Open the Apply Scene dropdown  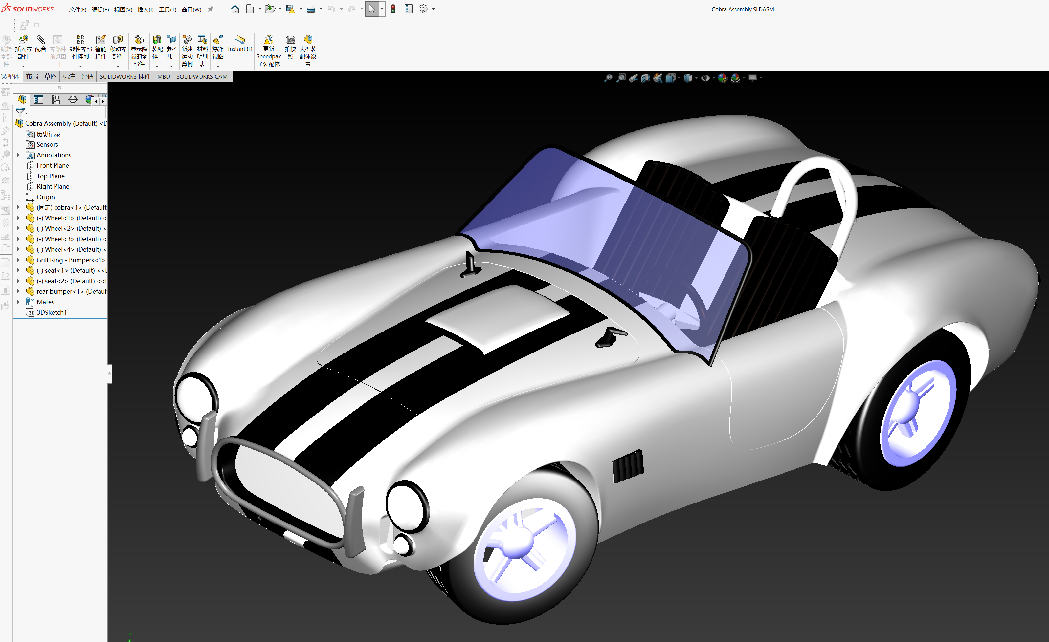tap(735, 78)
